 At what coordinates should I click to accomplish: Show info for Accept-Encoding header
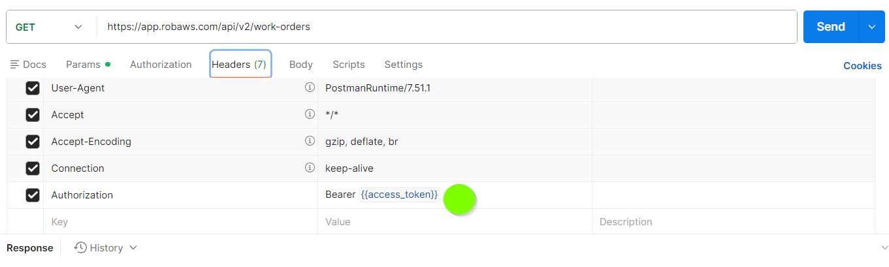310,141
